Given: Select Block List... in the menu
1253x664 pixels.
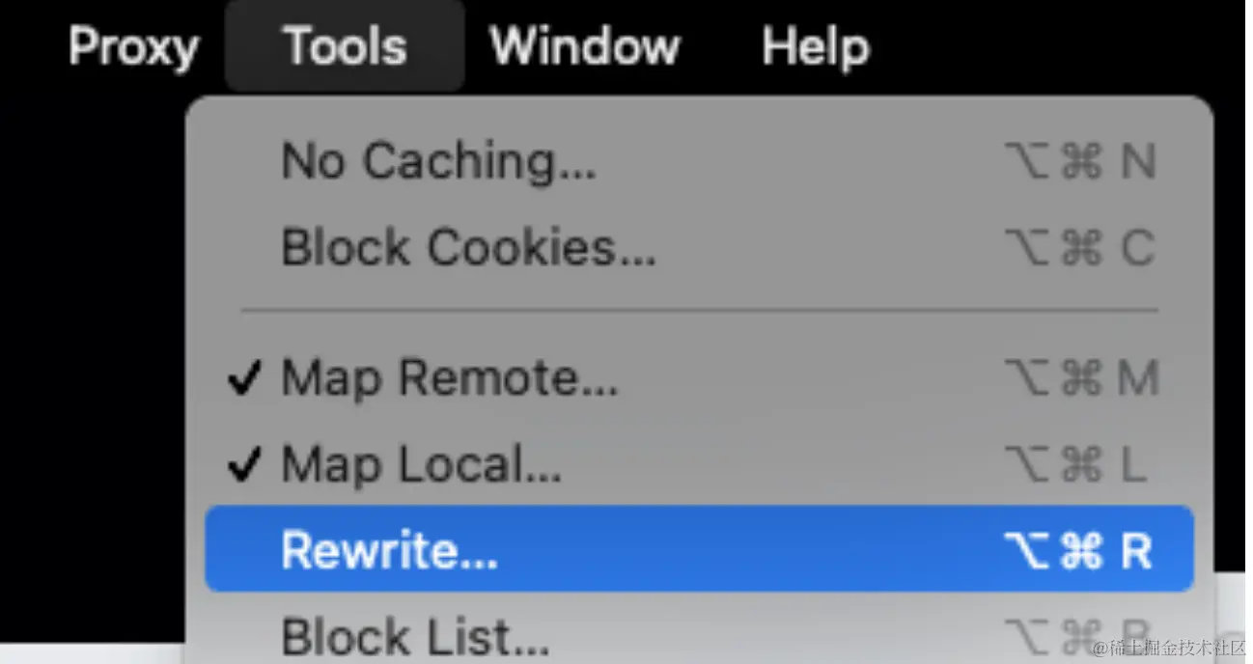Looking at the screenshot, I should point(415,635).
